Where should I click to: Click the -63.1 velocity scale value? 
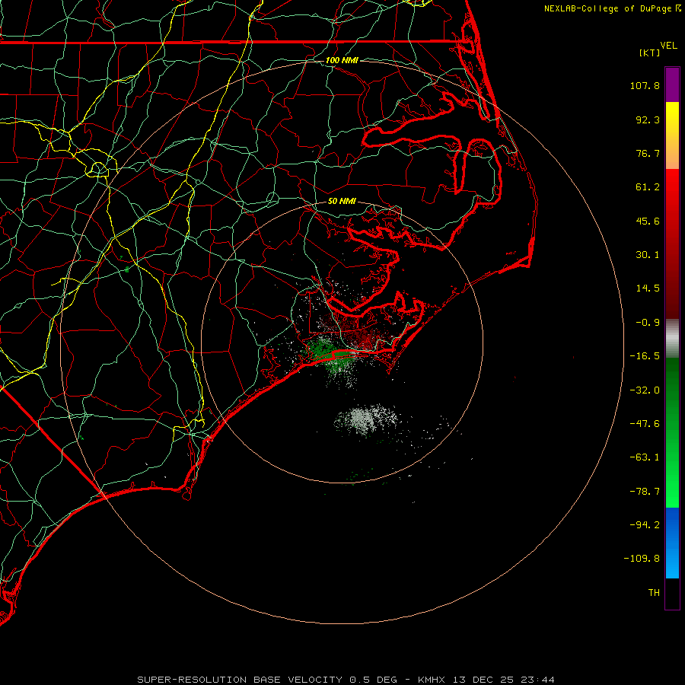tap(645, 457)
